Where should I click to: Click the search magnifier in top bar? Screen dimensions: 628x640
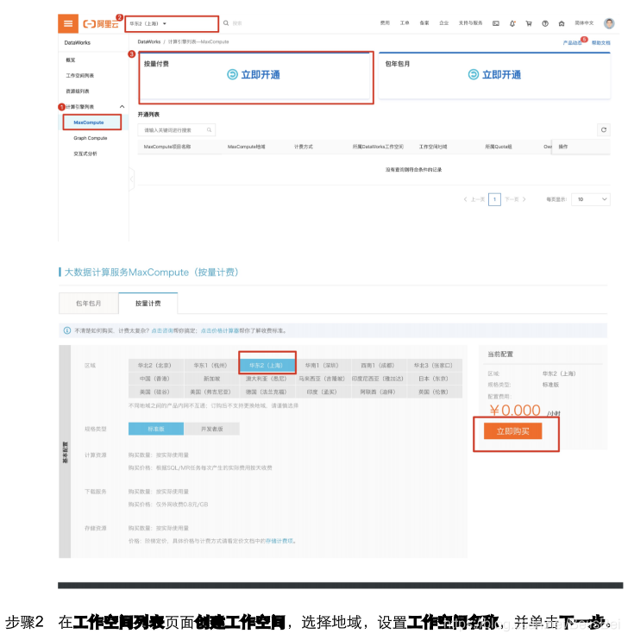226,23
